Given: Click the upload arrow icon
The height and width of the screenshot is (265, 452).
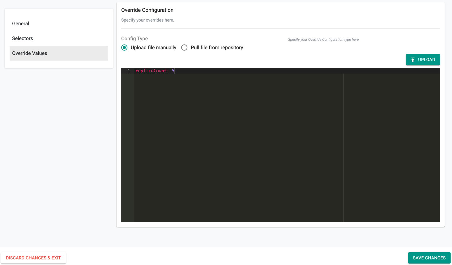Looking at the screenshot, I should 412,60.
